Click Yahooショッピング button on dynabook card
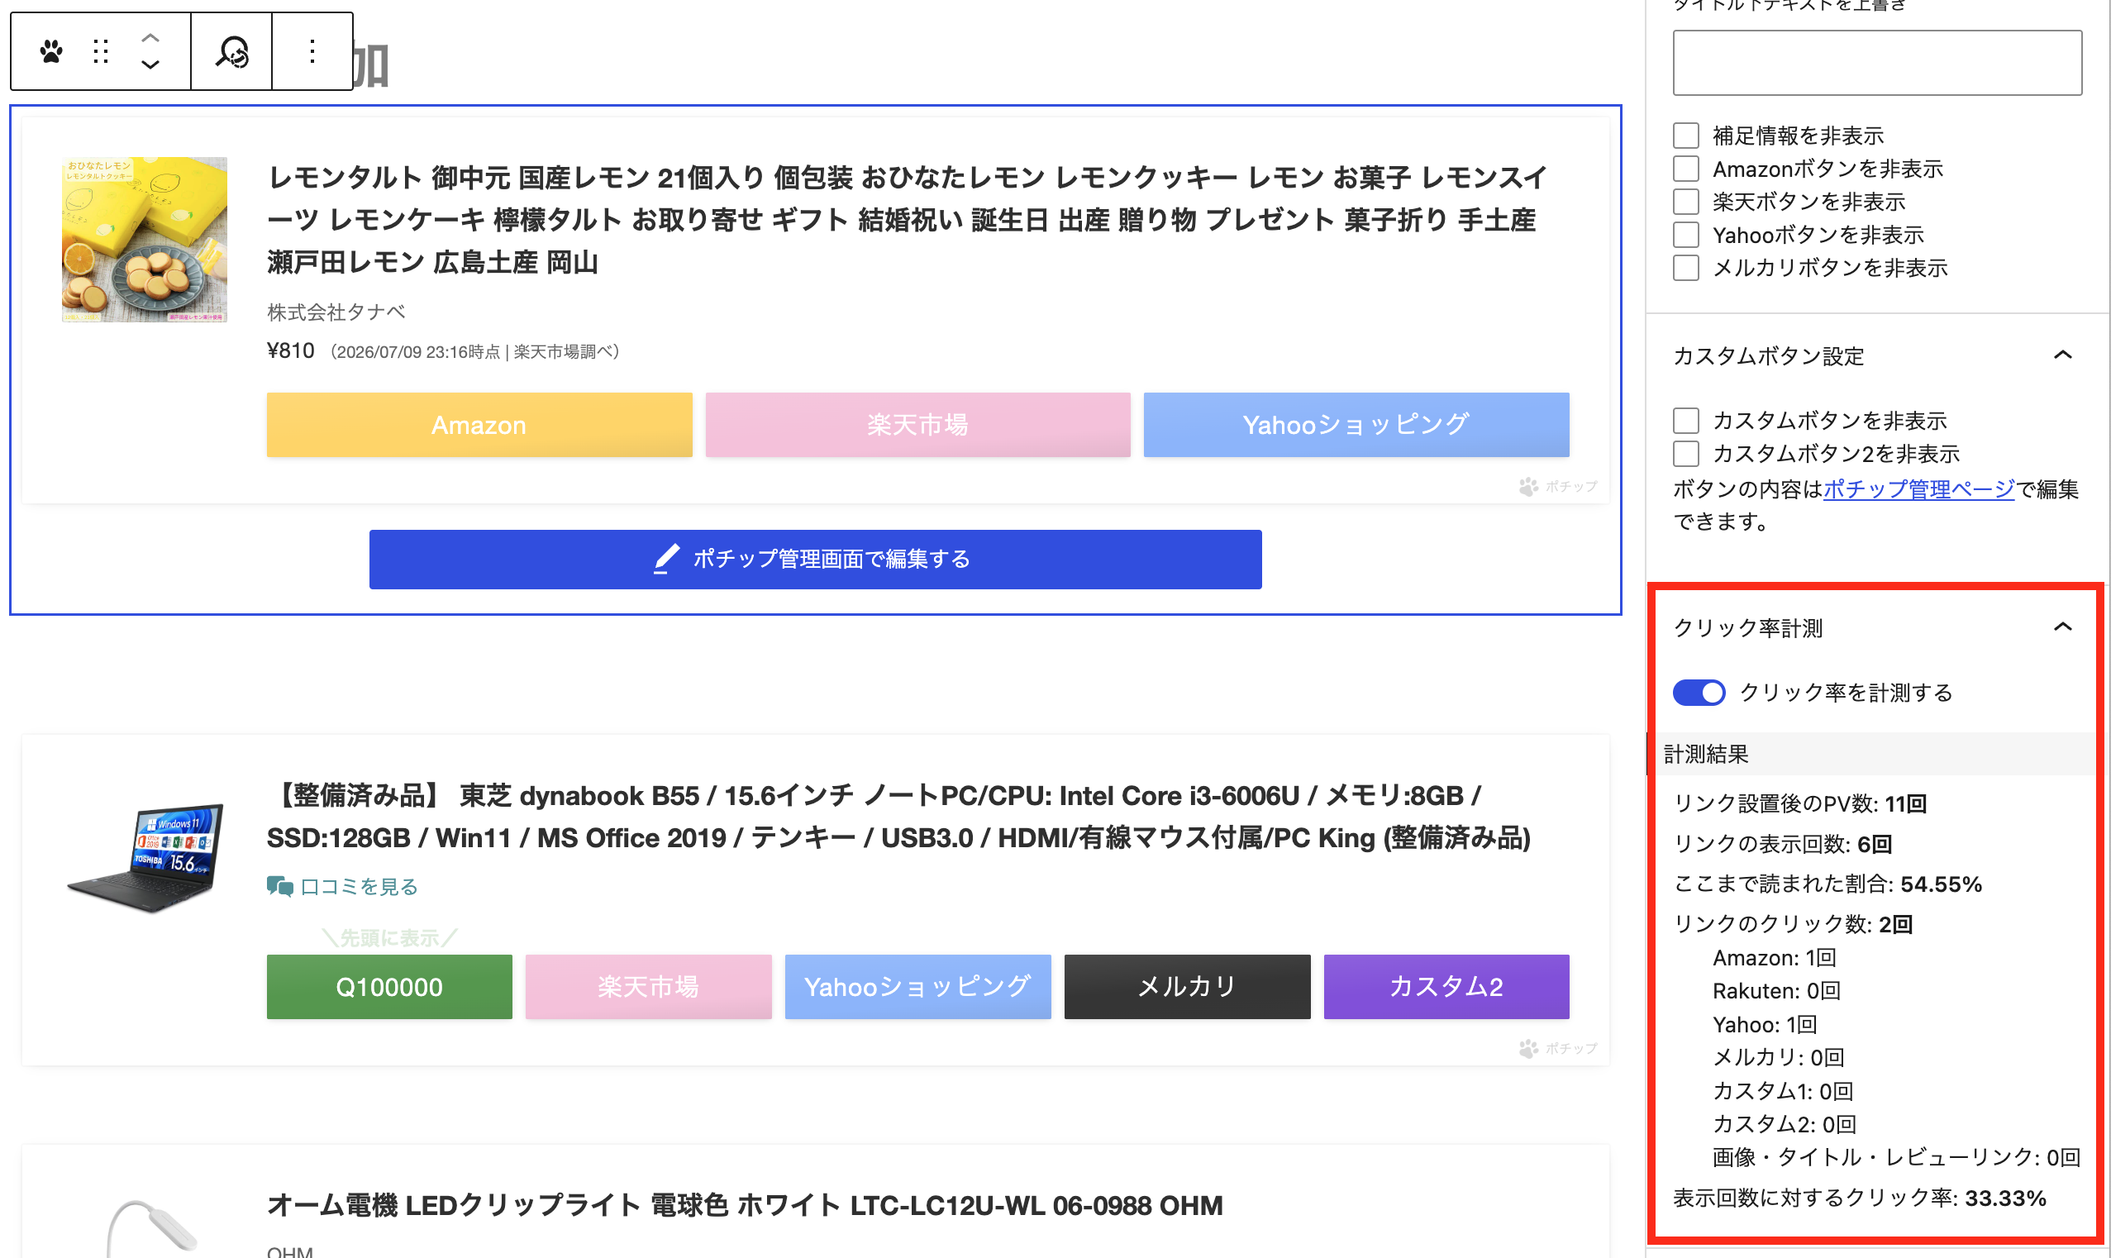 tap(917, 987)
